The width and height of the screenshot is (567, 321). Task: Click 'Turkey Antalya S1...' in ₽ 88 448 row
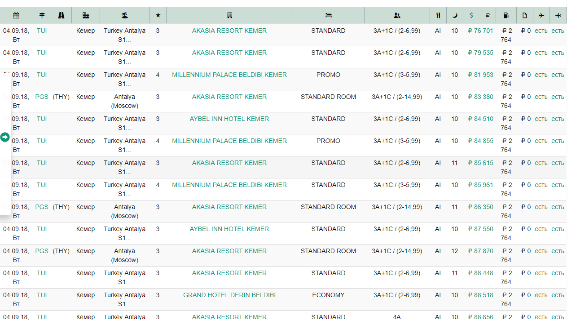(x=125, y=277)
